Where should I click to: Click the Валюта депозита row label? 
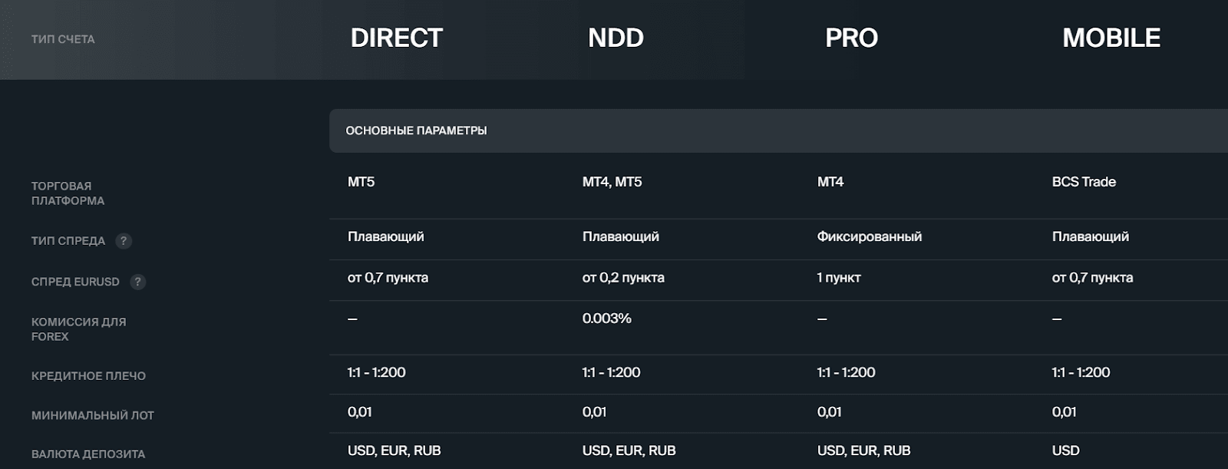coord(88,454)
